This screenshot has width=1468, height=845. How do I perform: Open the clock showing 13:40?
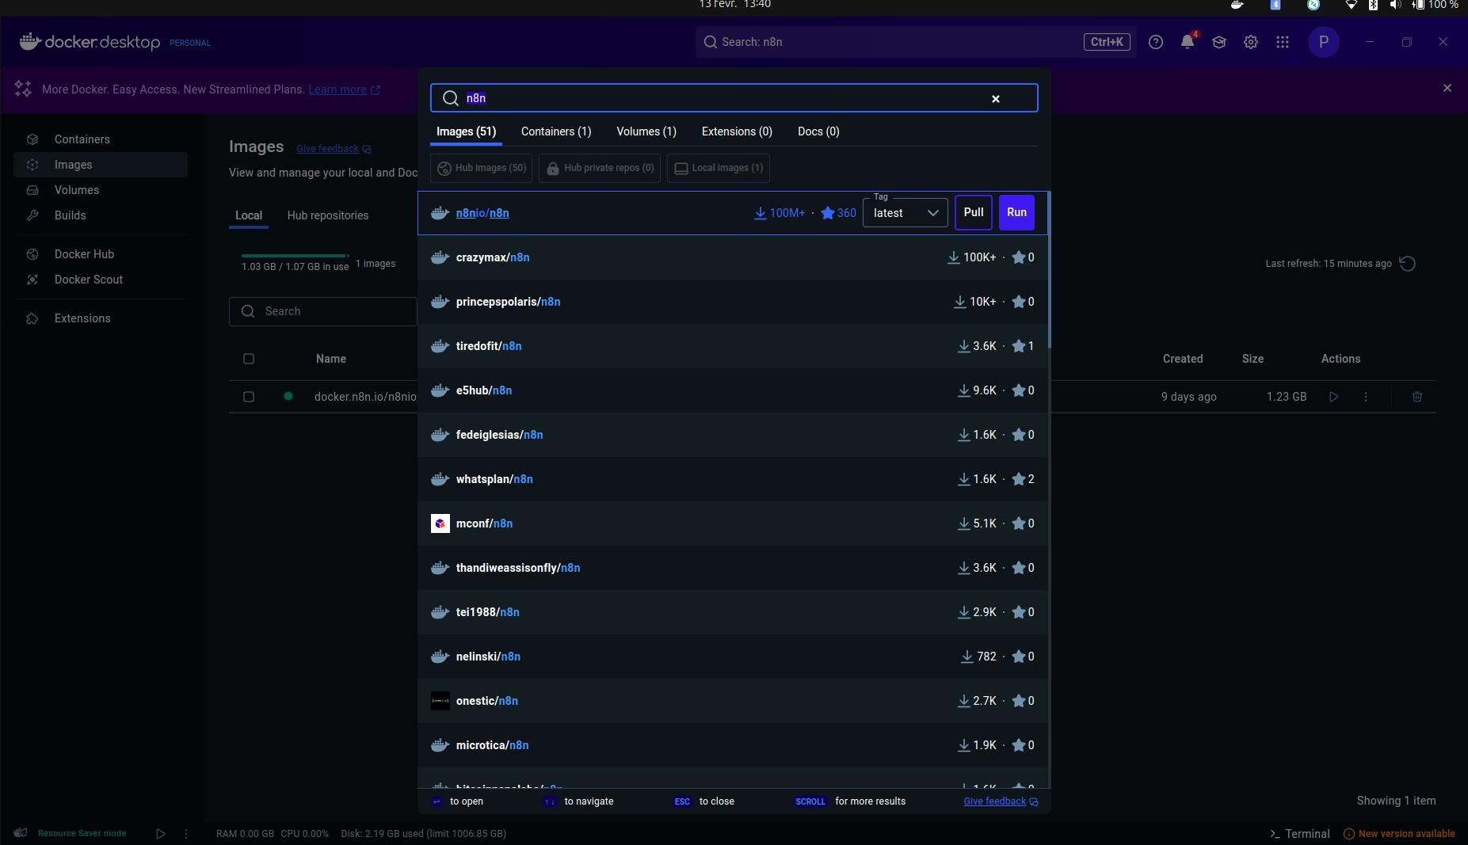735,5
